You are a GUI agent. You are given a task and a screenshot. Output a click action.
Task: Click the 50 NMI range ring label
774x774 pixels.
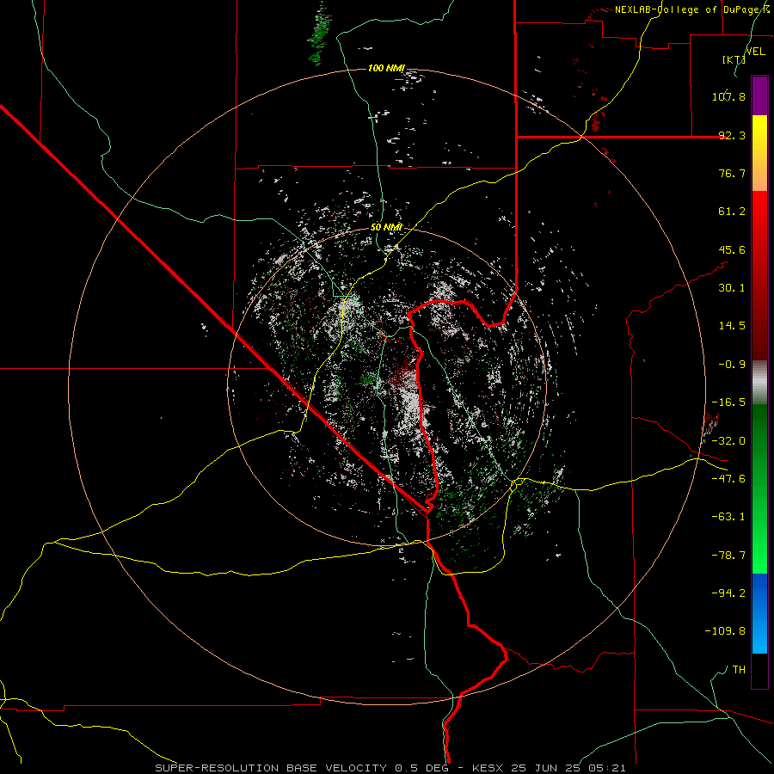[x=386, y=227]
